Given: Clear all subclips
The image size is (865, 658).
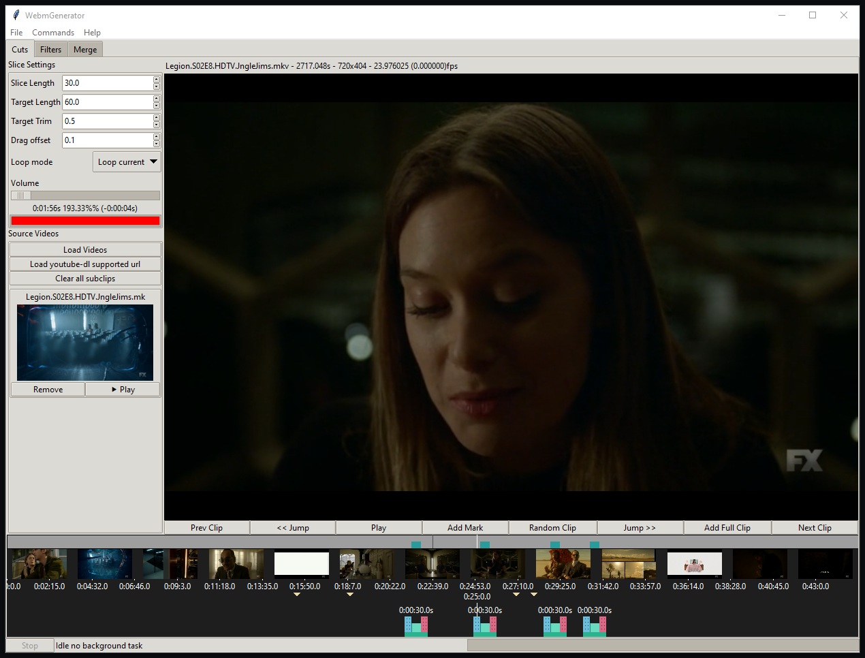Looking at the screenshot, I should [x=85, y=279].
